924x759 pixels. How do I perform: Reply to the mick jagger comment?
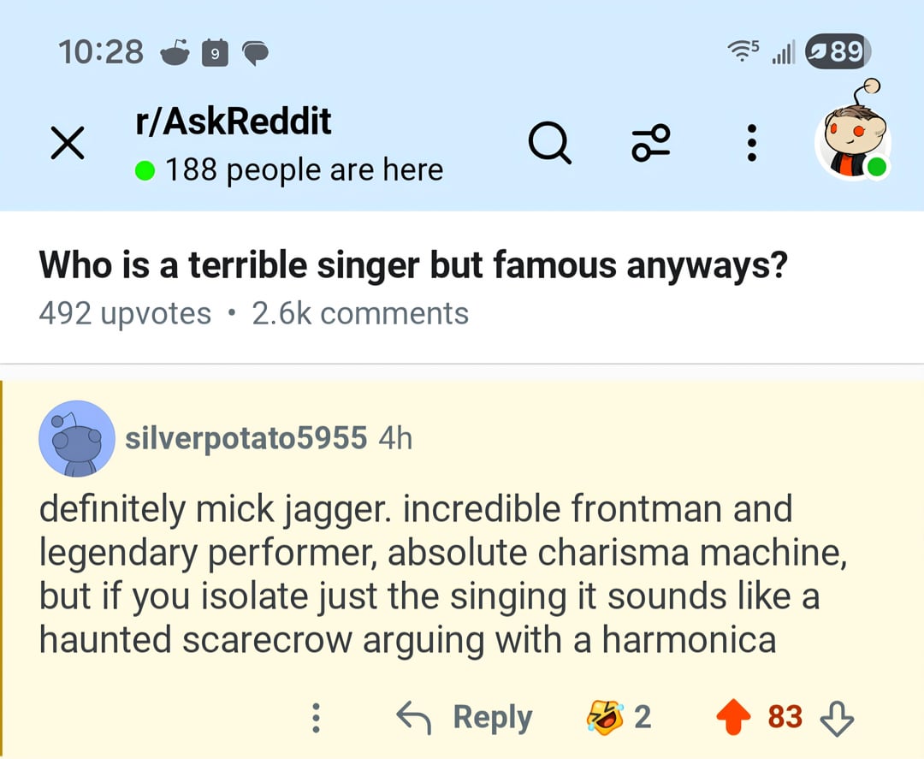[x=465, y=717]
